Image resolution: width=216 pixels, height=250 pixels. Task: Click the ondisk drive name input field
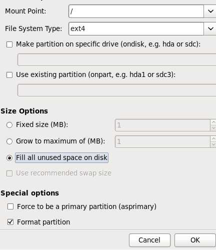click(x=116, y=59)
